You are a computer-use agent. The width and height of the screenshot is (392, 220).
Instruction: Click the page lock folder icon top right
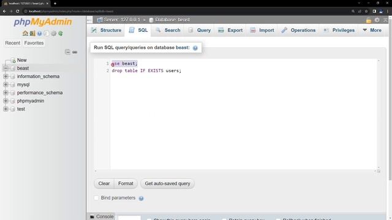tap(369, 20)
